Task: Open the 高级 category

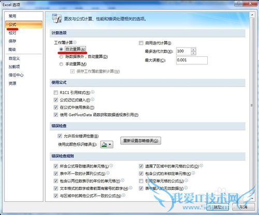Action: coord(12,50)
